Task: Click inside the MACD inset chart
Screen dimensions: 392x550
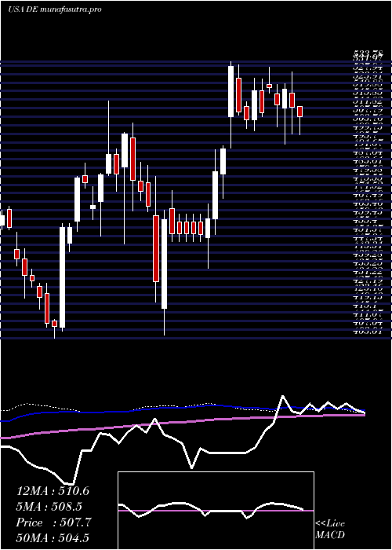Action: click(216, 511)
